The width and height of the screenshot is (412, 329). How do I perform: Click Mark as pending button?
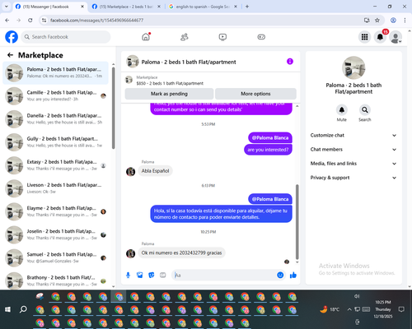point(169,94)
